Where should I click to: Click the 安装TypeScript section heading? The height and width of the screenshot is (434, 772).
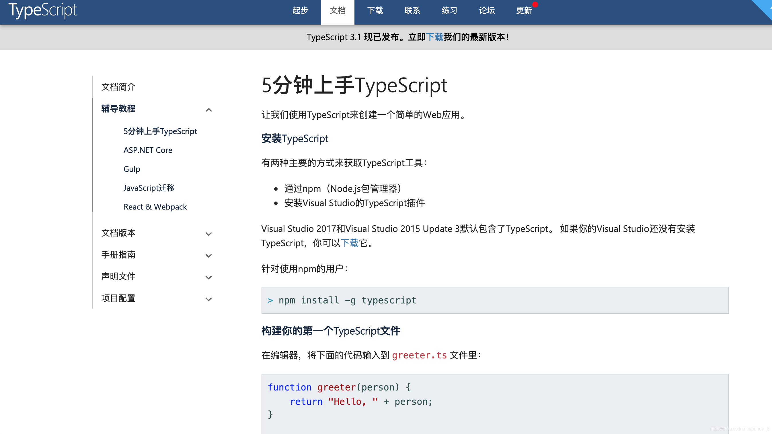(295, 139)
